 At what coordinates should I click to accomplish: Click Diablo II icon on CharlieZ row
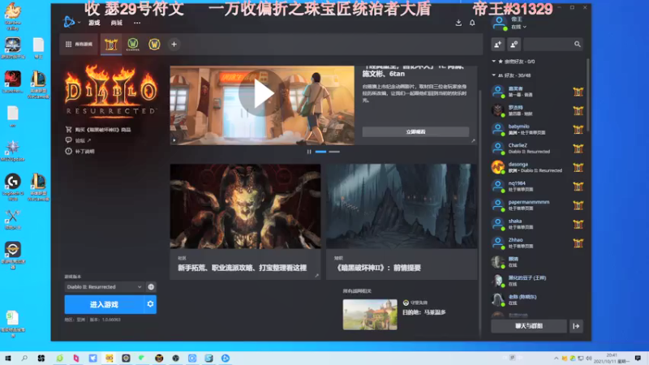(x=578, y=148)
